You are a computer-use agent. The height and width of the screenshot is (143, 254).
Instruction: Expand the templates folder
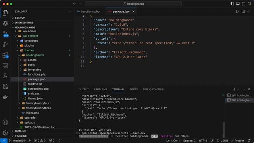(42, 70)
